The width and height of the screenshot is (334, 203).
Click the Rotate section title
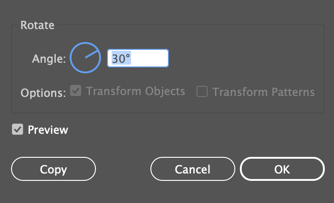37,25
